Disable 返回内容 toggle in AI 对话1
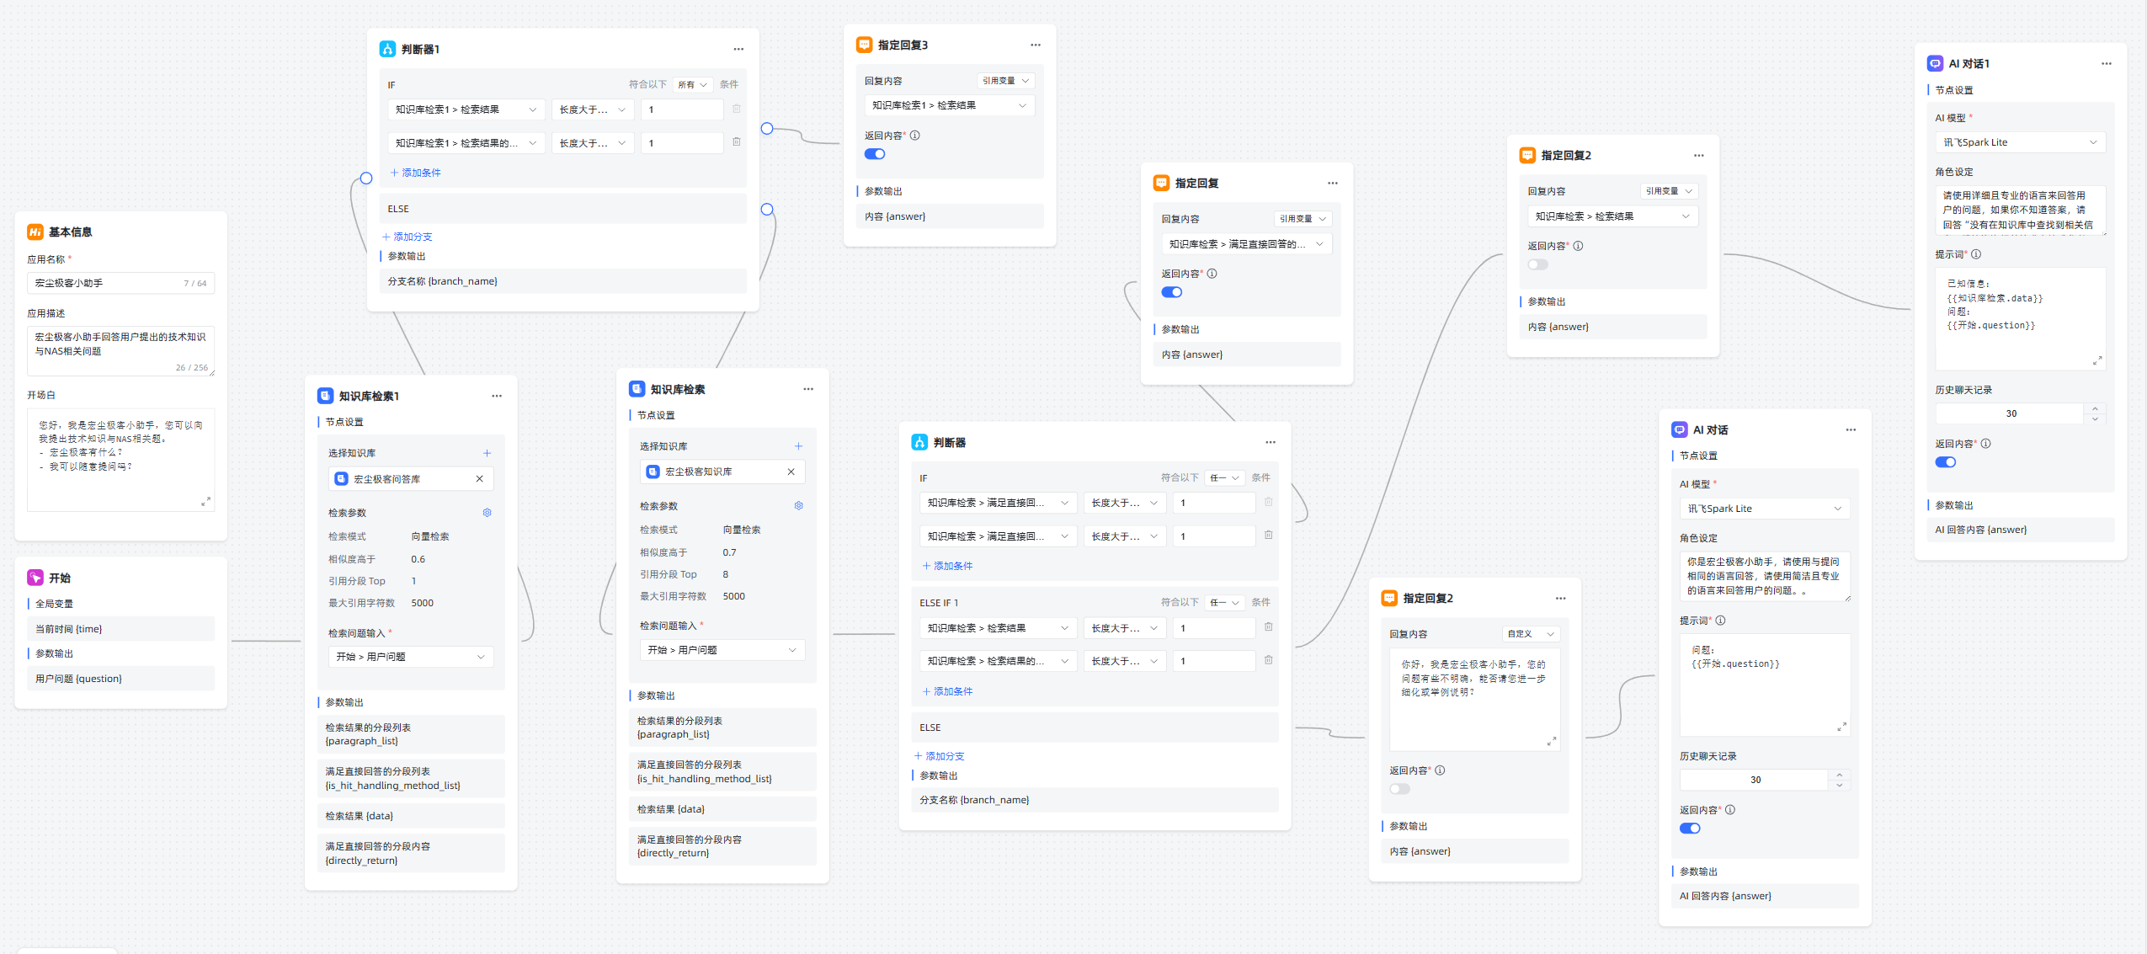2147x954 pixels. [x=1945, y=462]
